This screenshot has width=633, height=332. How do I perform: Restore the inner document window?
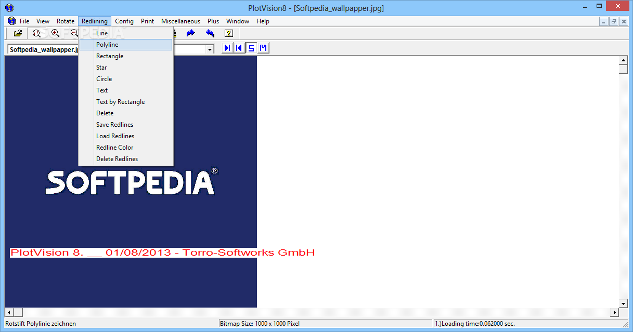(x=614, y=21)
